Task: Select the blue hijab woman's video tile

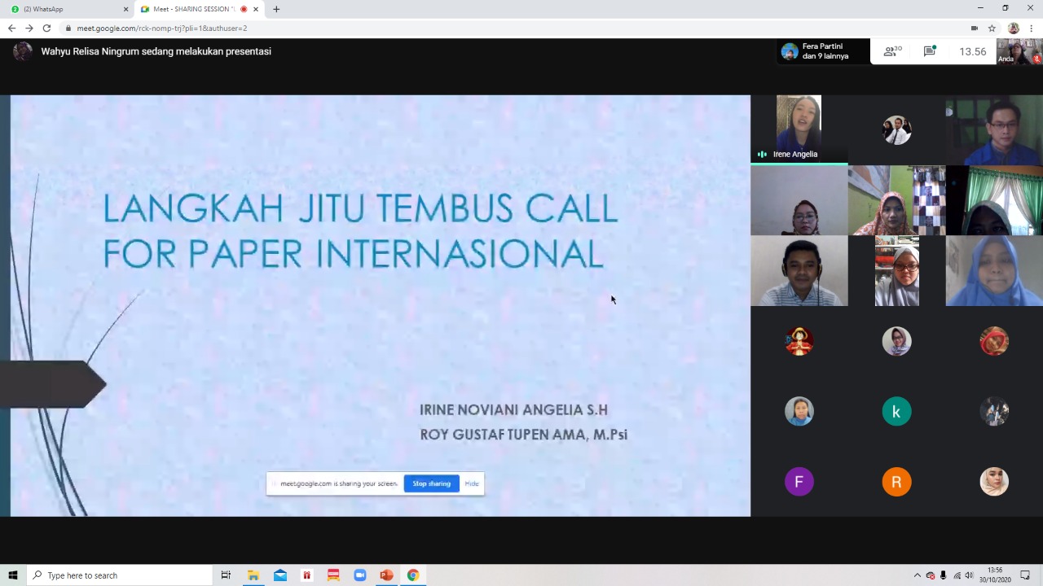Action: point(994,271)
